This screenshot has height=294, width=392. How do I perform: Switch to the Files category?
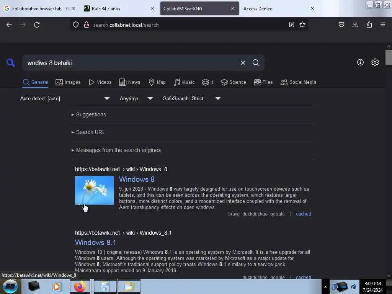(263, 82)
